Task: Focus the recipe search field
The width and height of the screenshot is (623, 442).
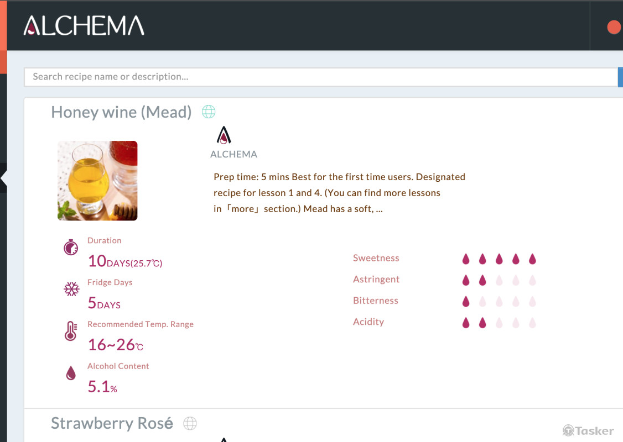Action: point(321,77)
